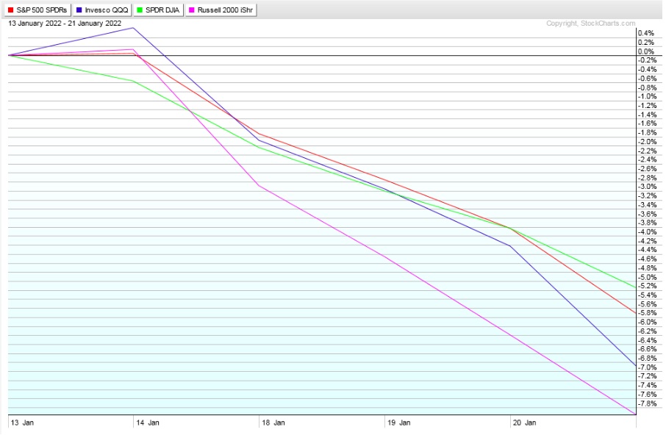The height and width of the screenshot is (435, 666).
Task: Click the 0.0% y-axis label
Action: (x=646, y=51)
